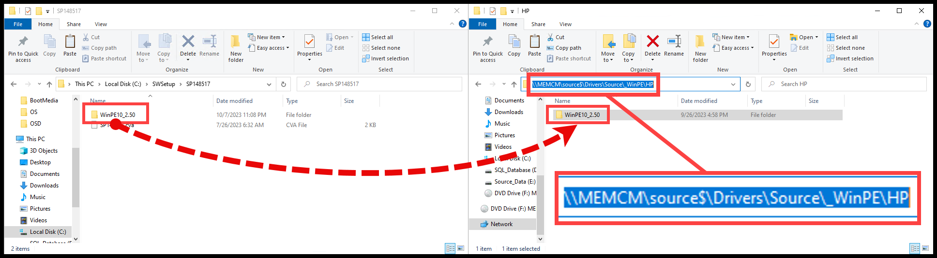Click the red Delete icon in HP window
The image size is (937, 258).
tap(652, 43)
